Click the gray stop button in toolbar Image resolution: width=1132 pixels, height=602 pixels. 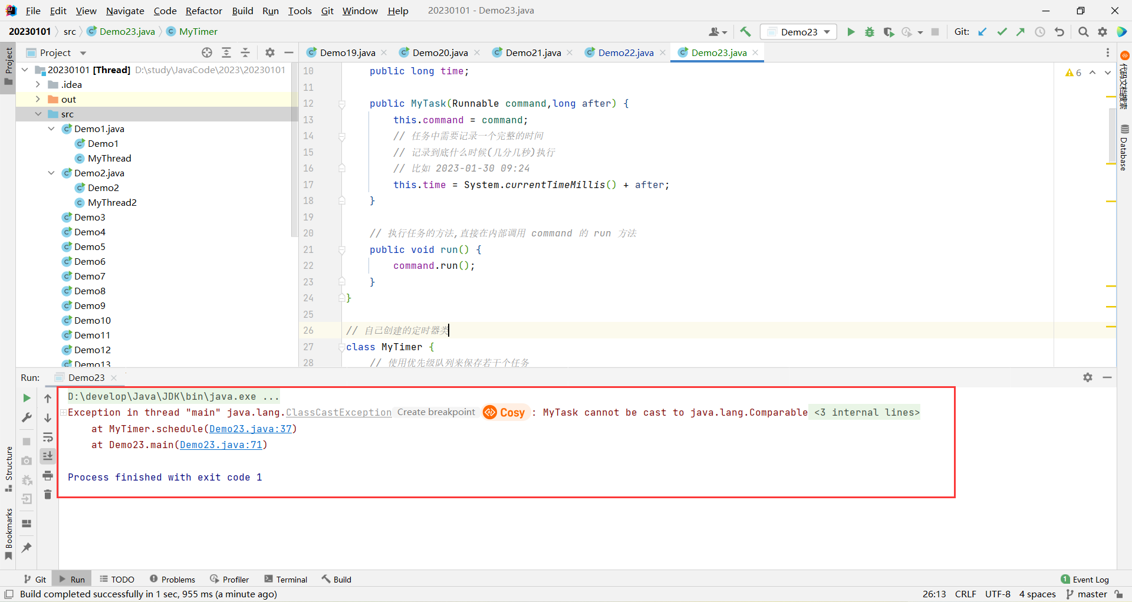(934, 32)
